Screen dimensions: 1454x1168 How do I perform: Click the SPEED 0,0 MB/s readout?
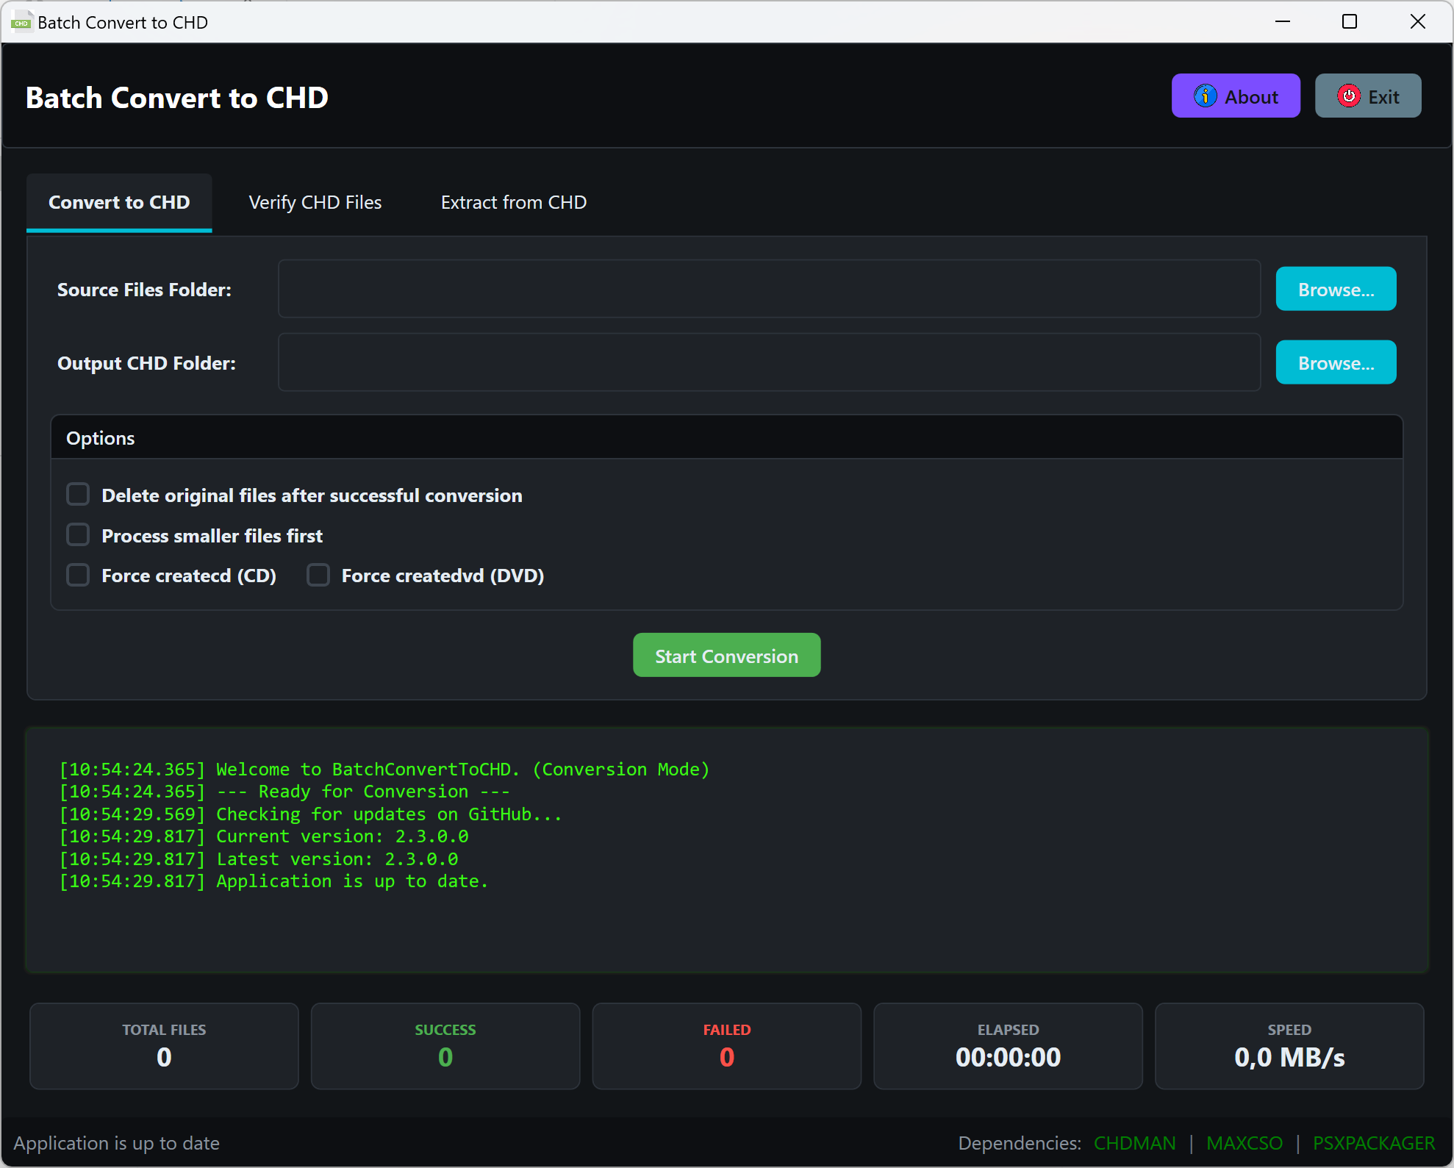[x=1289, y=1046]
